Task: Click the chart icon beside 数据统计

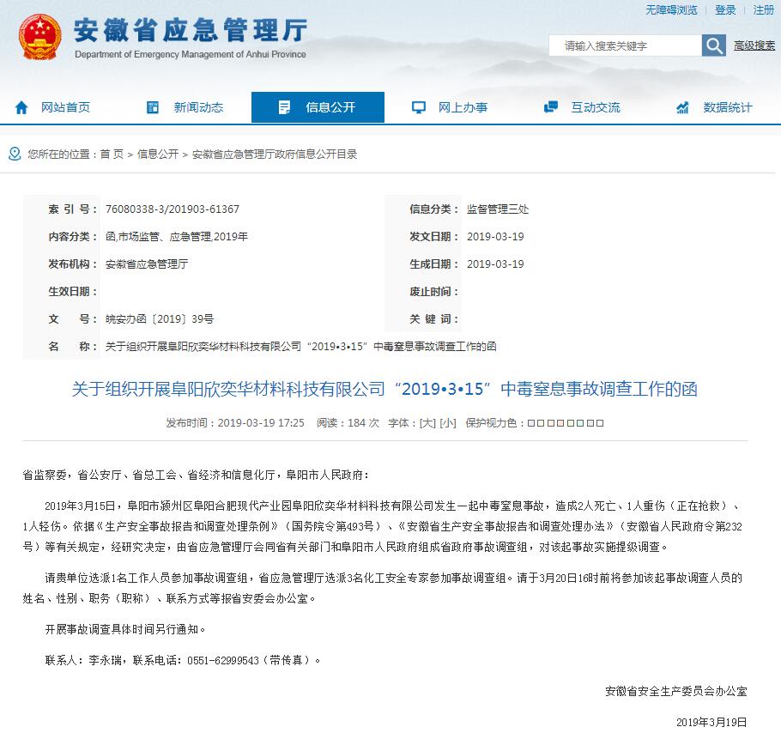Action: 682,107
